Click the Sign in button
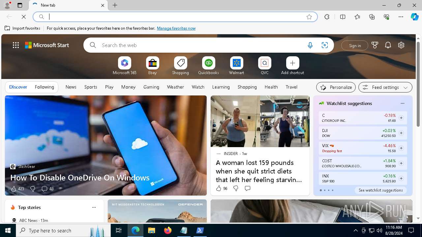 pos(355,45)
